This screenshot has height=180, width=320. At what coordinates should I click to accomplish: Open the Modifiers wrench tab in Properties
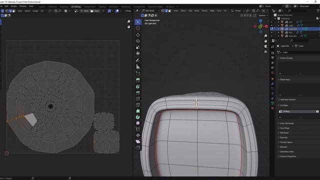(x=272, y=83)
